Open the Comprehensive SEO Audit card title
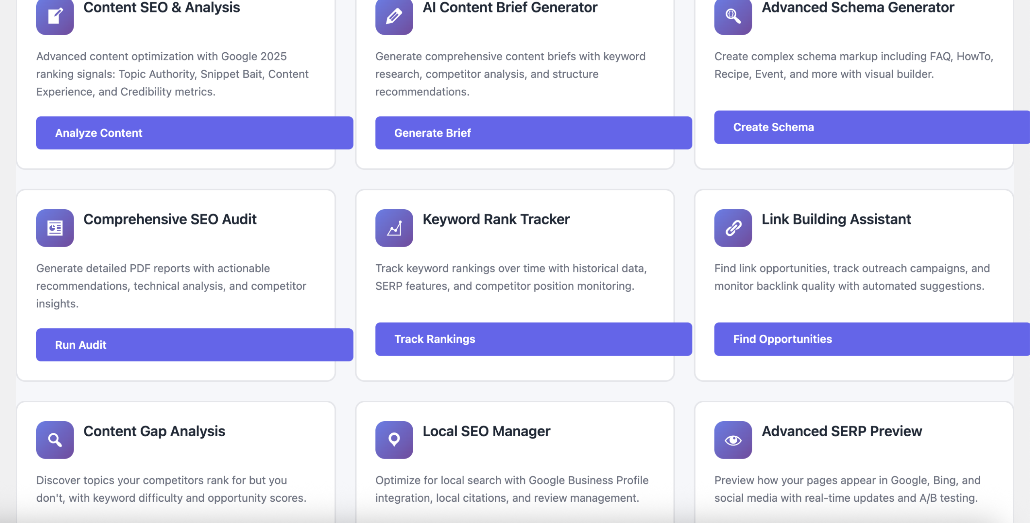 click(170, 219)
